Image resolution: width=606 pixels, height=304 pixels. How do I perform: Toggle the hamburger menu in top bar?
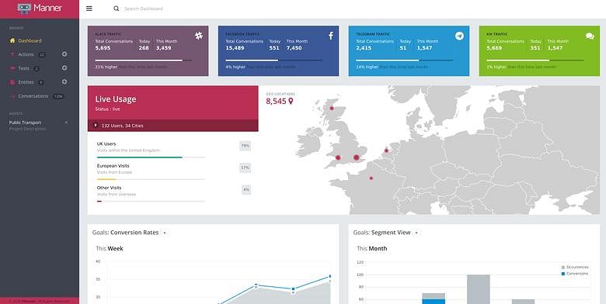pos(89,9)
